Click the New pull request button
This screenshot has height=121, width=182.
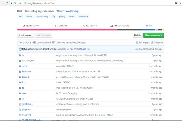coord(44,35)
